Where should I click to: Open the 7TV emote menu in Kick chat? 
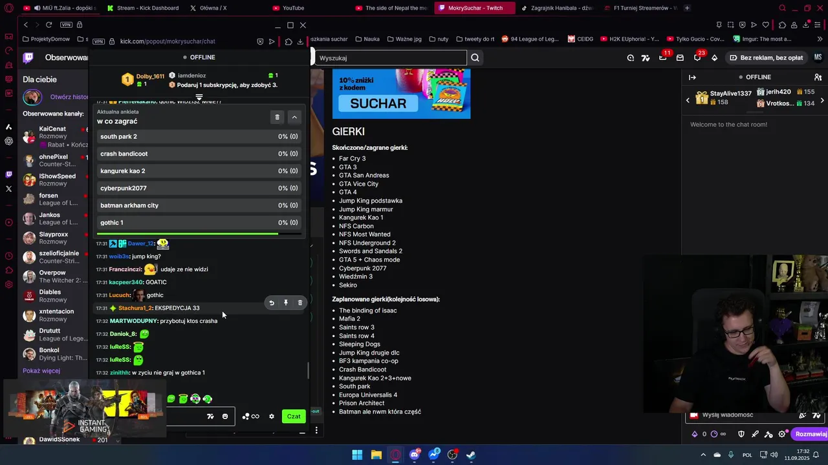[x=210, y=417]
